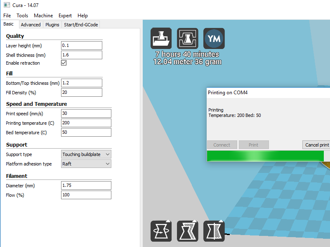Click the Layer height input field
Screen dimensions: 330x247
pyautogui.click(x=82, y=45)
